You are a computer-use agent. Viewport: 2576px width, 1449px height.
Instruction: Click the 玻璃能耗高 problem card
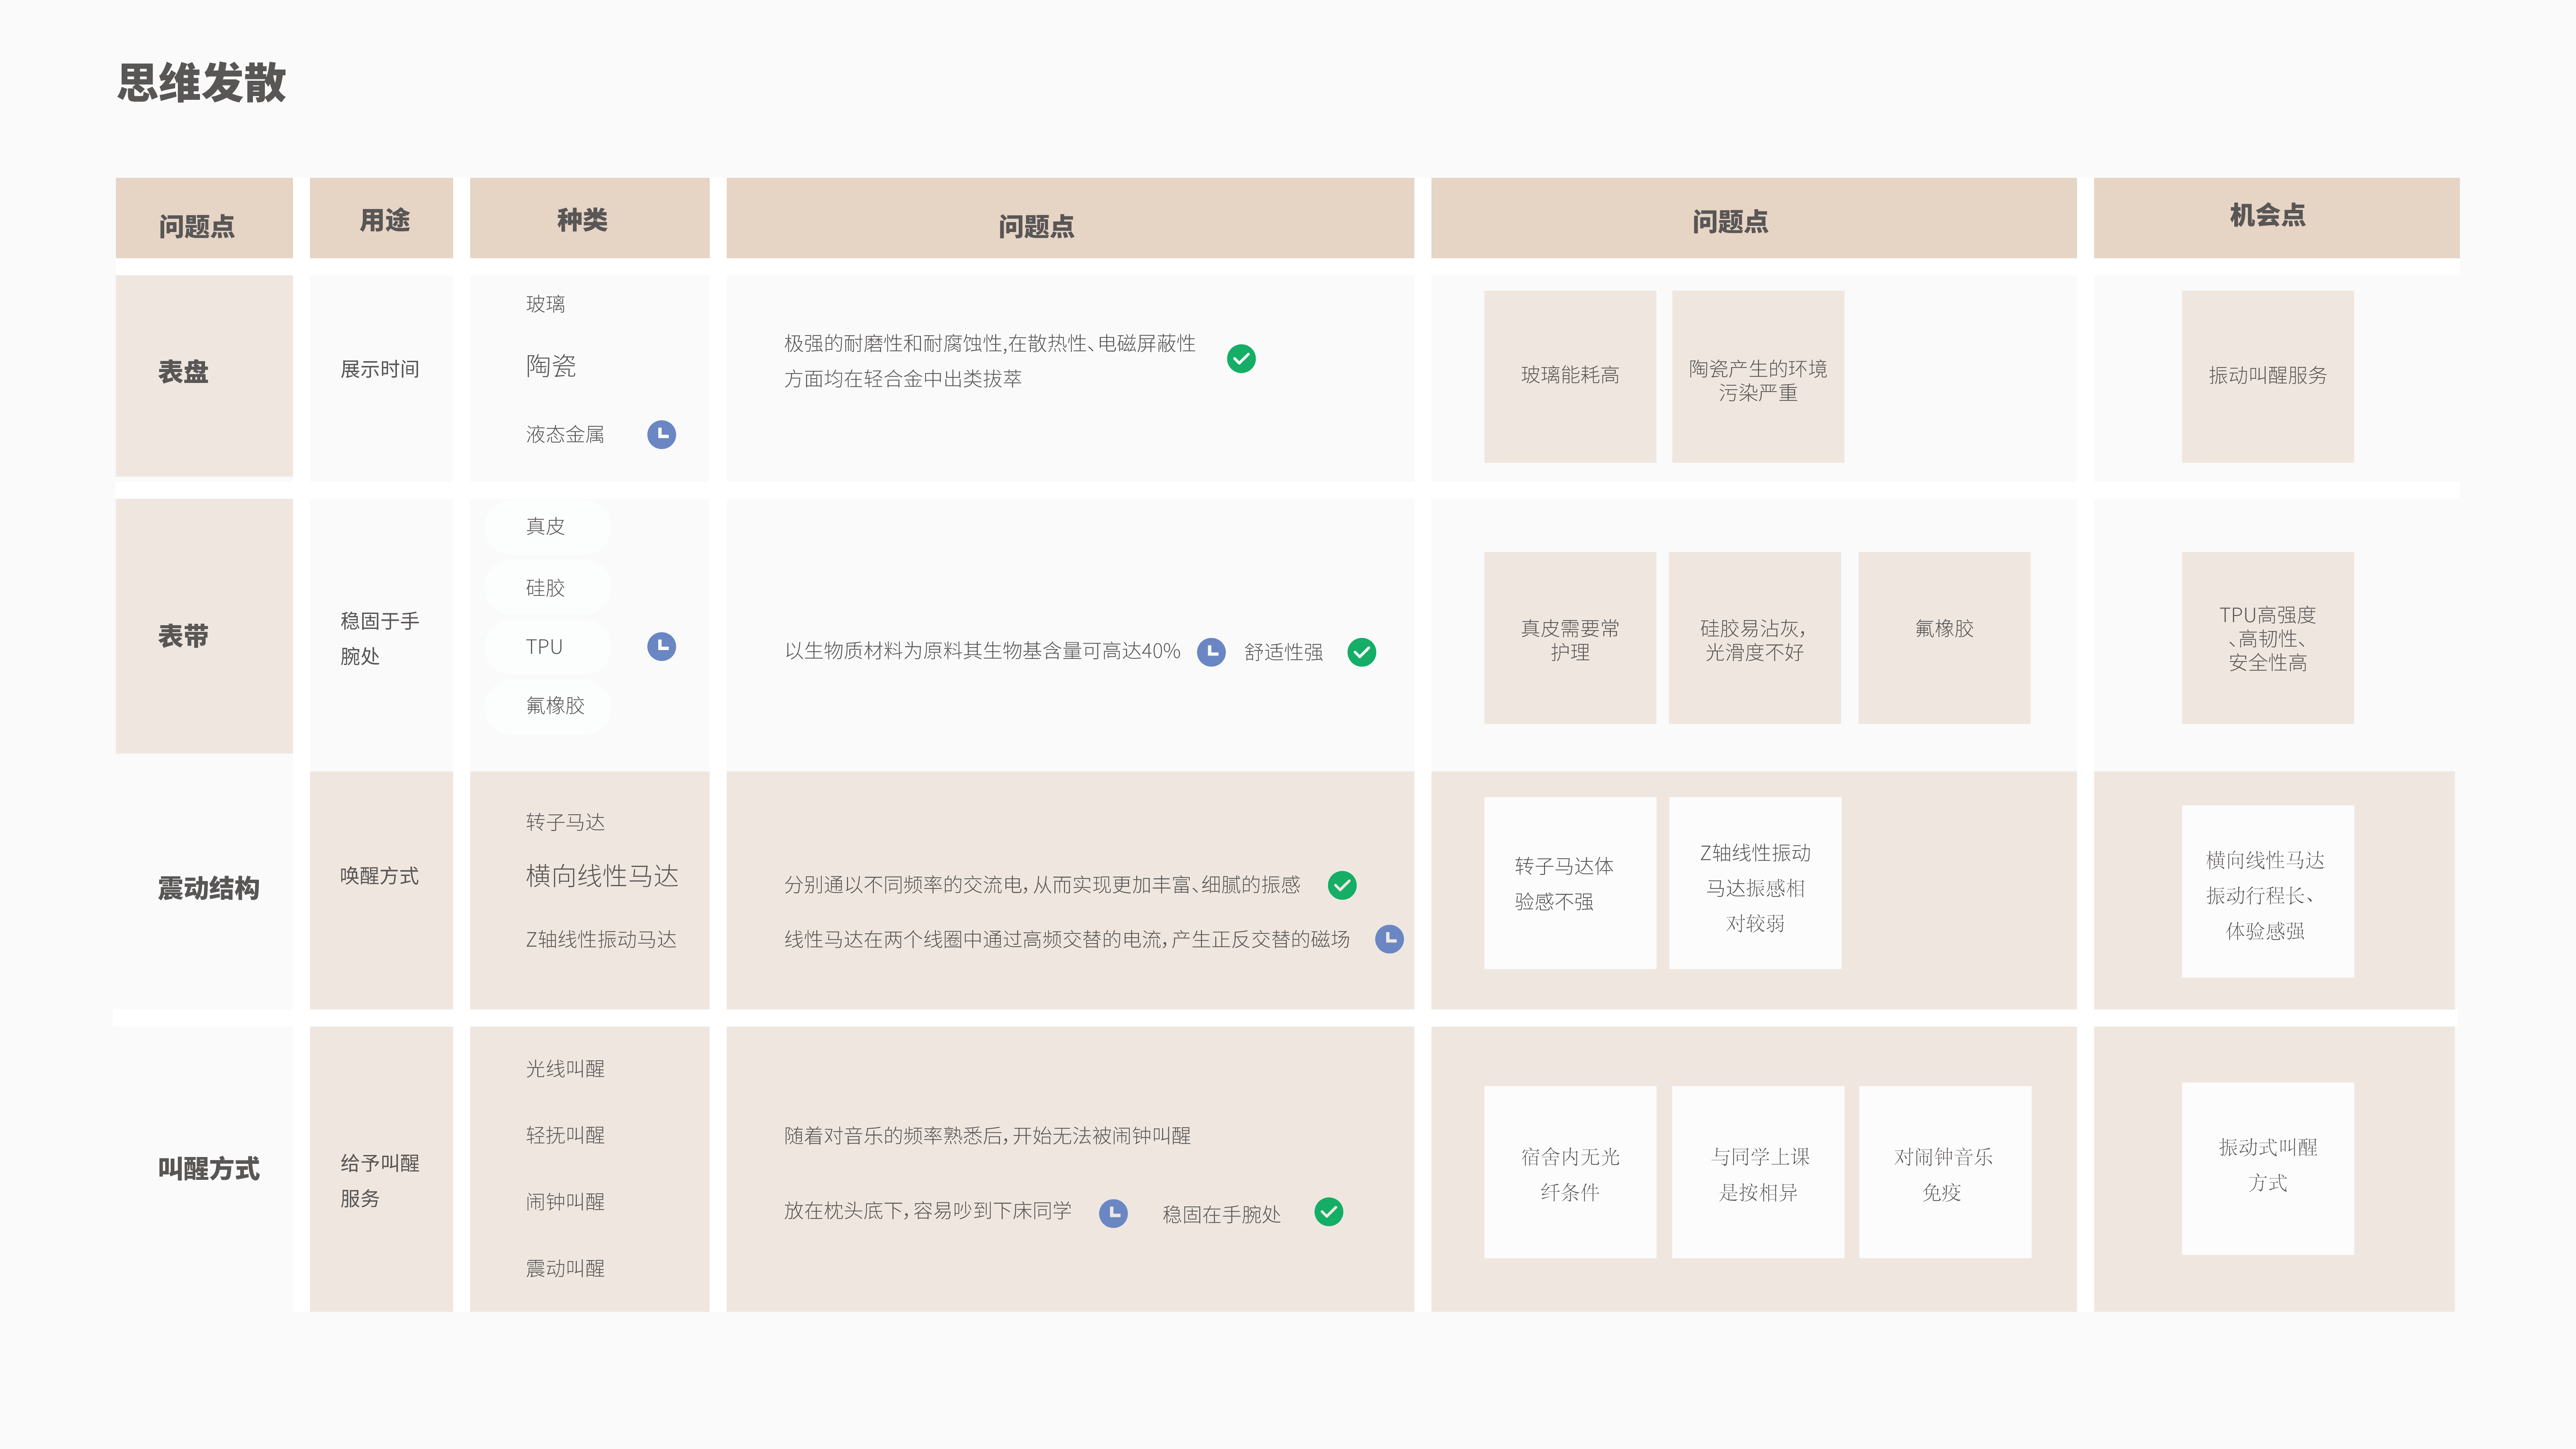coord(1570,376)
